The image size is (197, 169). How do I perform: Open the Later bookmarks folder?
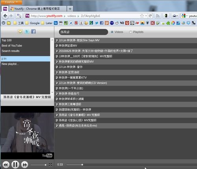(x=47, y=23)
